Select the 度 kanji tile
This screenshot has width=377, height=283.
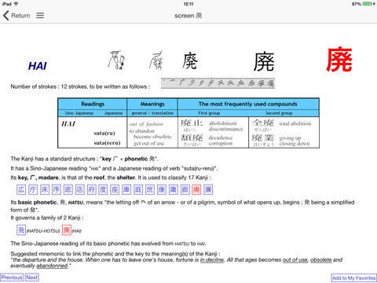pos(103,189)
